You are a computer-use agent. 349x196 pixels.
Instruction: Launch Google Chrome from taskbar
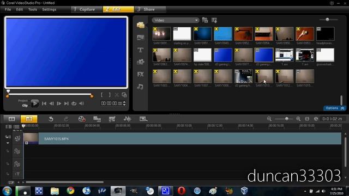[70, 191]
